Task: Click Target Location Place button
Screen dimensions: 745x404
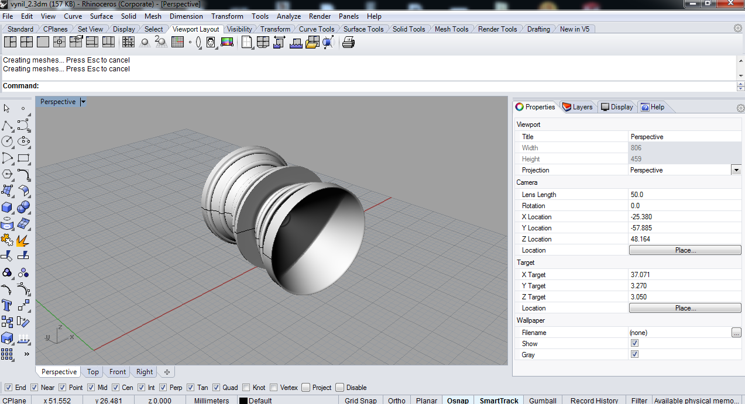Action: (x=685, y=308)
